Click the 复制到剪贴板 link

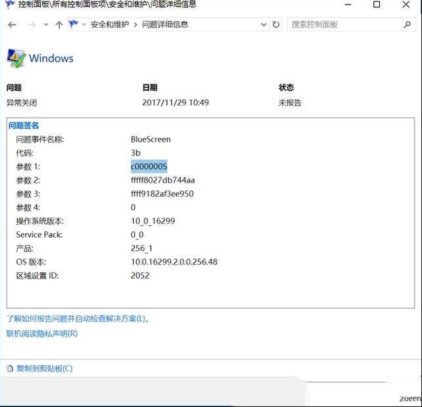44,369
